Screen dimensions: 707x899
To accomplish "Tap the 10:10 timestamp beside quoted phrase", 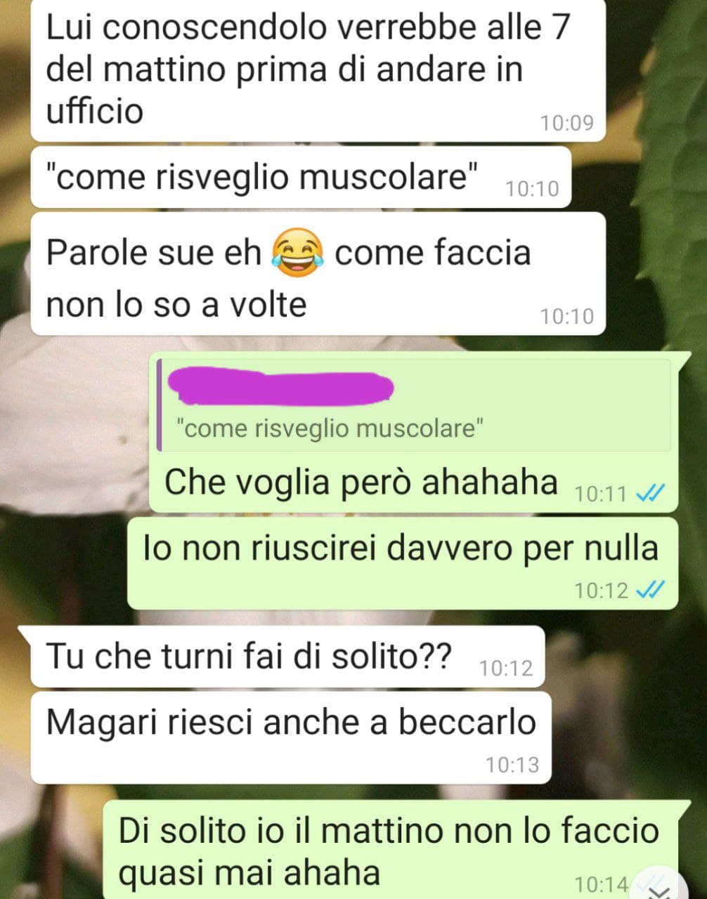I will [x=532, y=188].
